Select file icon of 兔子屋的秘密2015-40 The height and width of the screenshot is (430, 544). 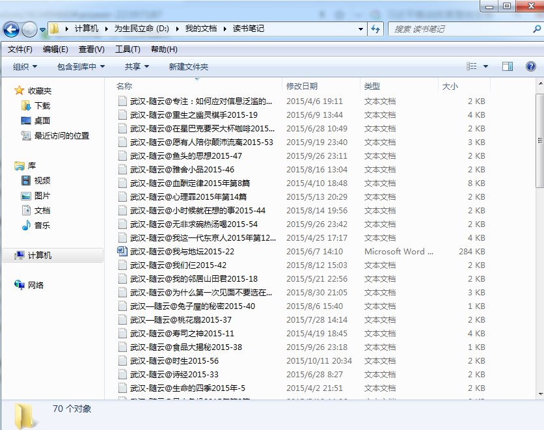[122, 306]
